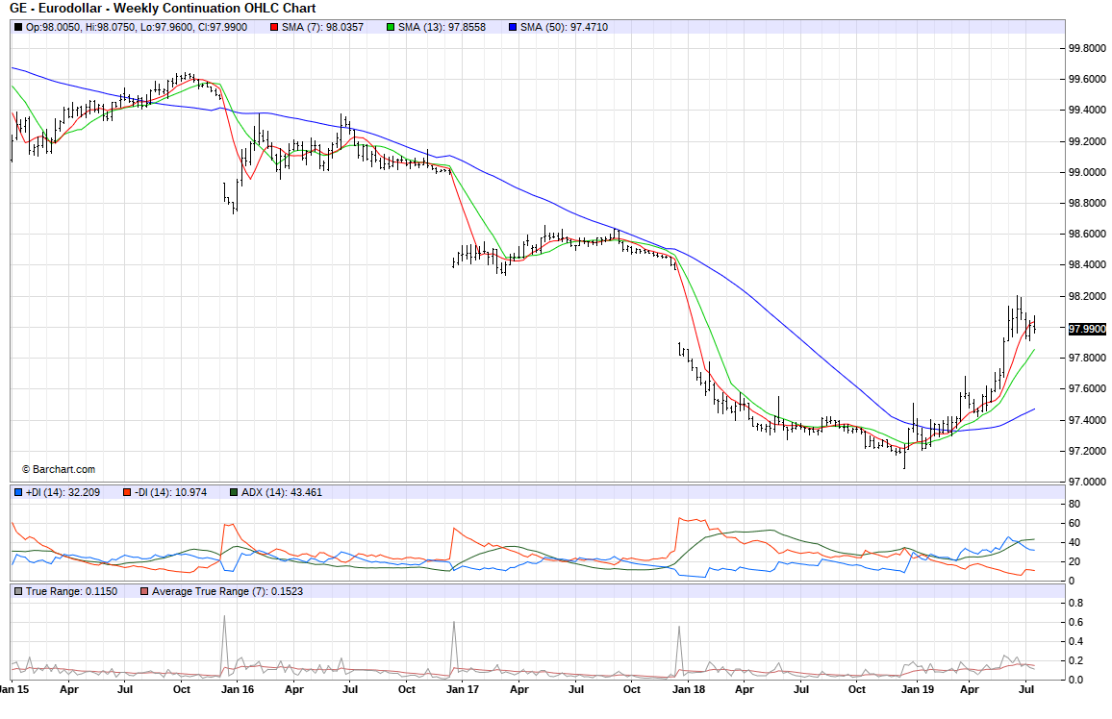Viewport: 1112px width, 719px height.
Task: Click the 97.8000 price axis label
Action: 1087,358
